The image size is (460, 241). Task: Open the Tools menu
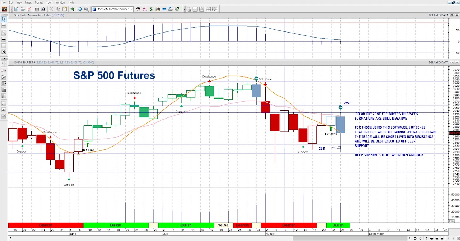pos(49,2)
